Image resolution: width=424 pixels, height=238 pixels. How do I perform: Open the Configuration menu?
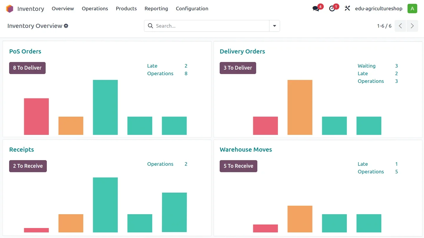point(192,9)
